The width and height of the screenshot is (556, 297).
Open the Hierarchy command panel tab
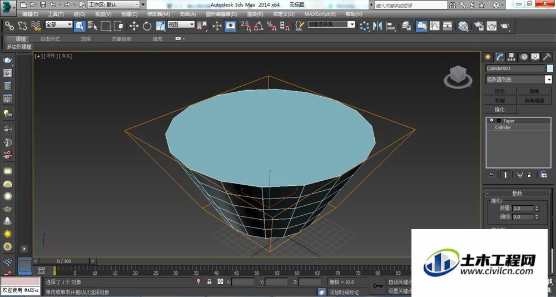coord(512,57)
